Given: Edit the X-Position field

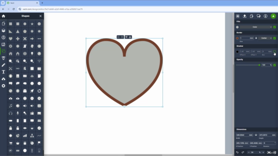Looking at the screenshot, I should (242, 143).
